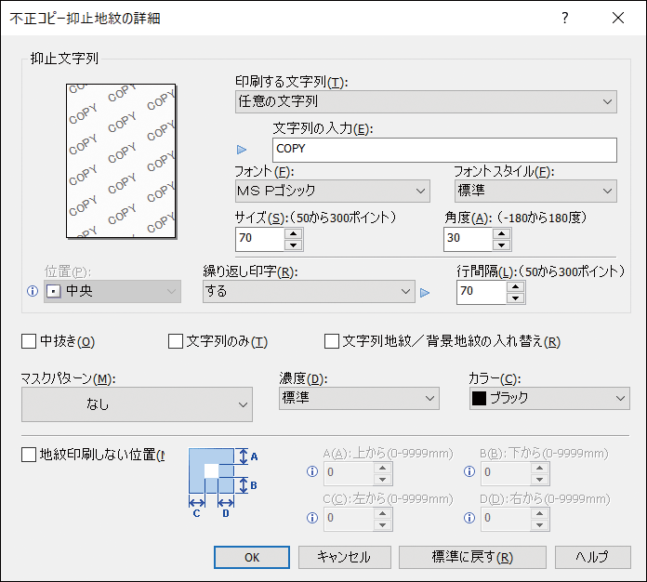Screen dimensions: 647x582
Task: Open the カラー dropdown with black swatch
Action: point(548,398)
